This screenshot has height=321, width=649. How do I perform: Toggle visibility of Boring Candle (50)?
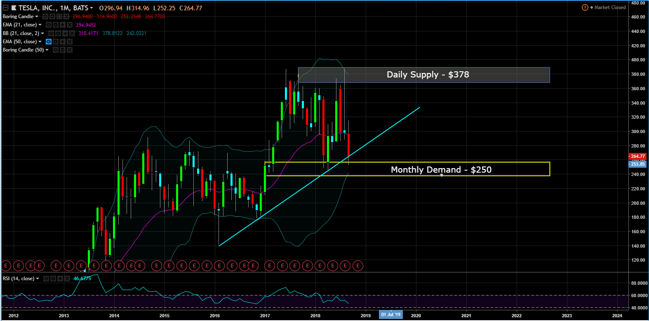click(56, 50)
